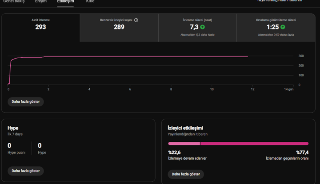Click Daha fazla göster in the Hype card
320x184 pixels.
pos(26,171)
